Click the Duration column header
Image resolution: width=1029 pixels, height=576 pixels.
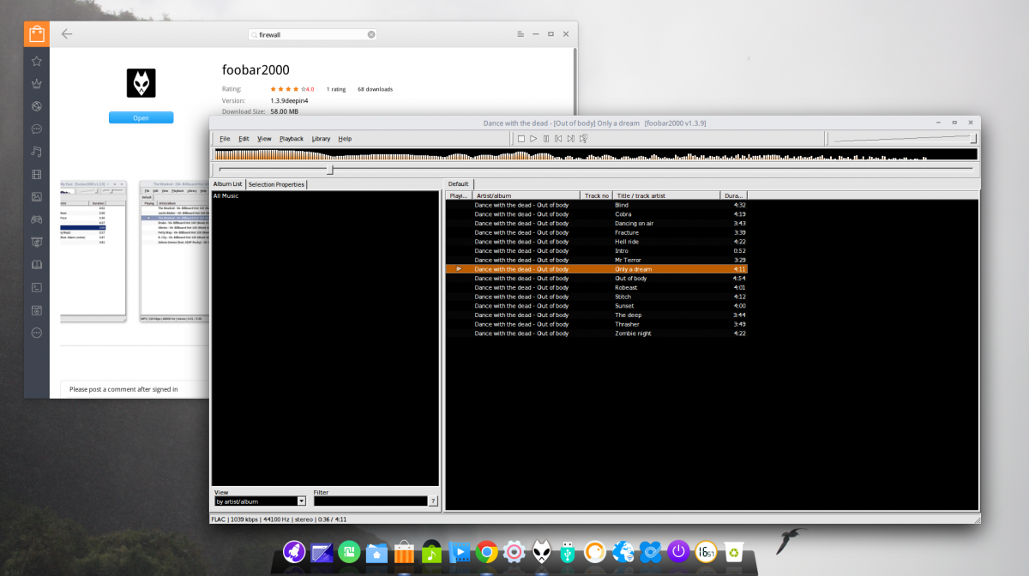[x=733, y=195]
